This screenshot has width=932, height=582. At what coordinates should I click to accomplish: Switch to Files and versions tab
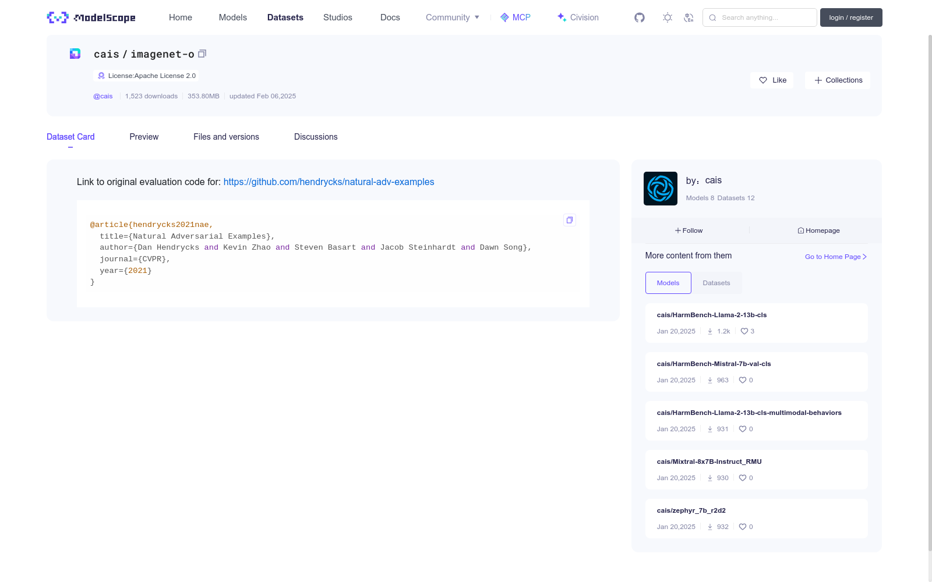coord(226,137)
